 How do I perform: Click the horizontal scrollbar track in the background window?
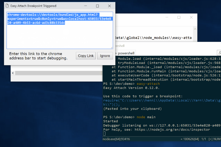click(x=59, y=73)
